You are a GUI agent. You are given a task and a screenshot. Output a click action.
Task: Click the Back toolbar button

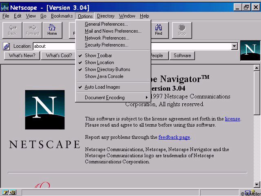point(12,30)
